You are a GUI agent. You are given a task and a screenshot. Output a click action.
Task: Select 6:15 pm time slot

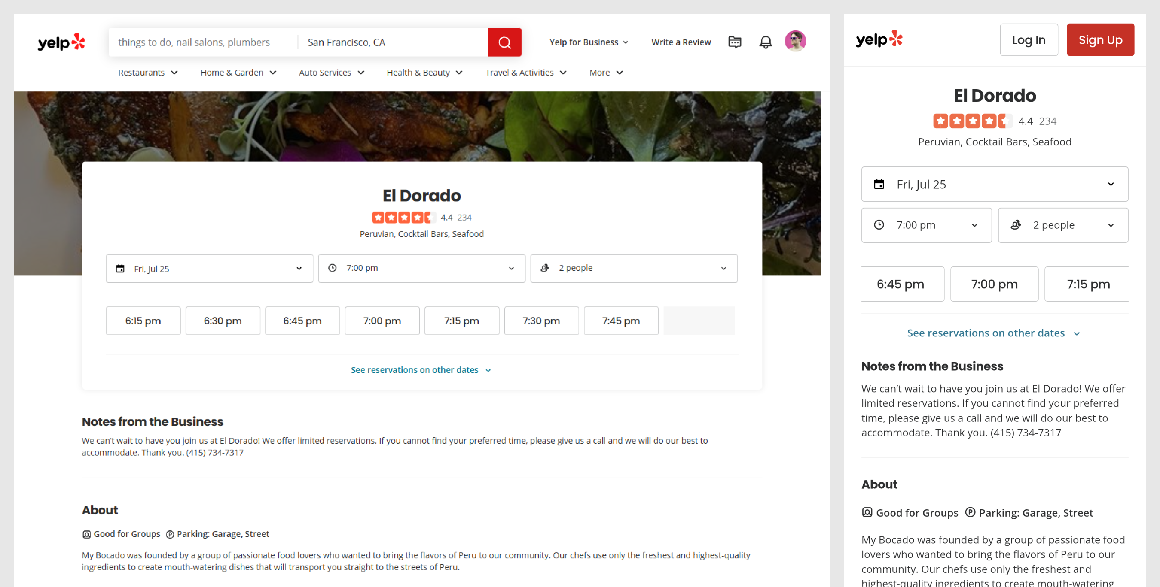(143, 321)
